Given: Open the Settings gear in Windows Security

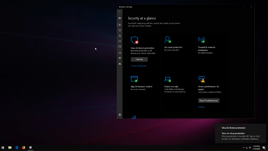Looking at the screenshot, I should 120,115.
